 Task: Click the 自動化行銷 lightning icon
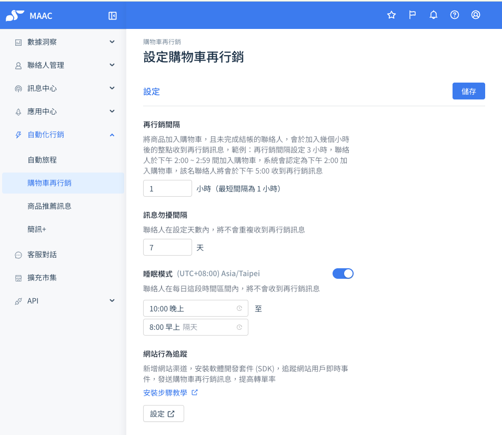[x=18, y=135]
